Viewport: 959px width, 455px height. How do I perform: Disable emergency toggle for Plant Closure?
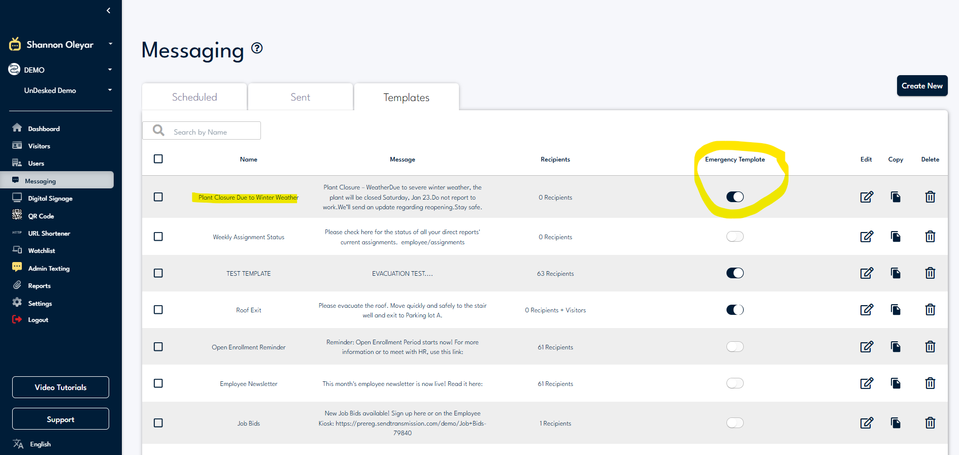pyautogui.click(x=735, y=197)
